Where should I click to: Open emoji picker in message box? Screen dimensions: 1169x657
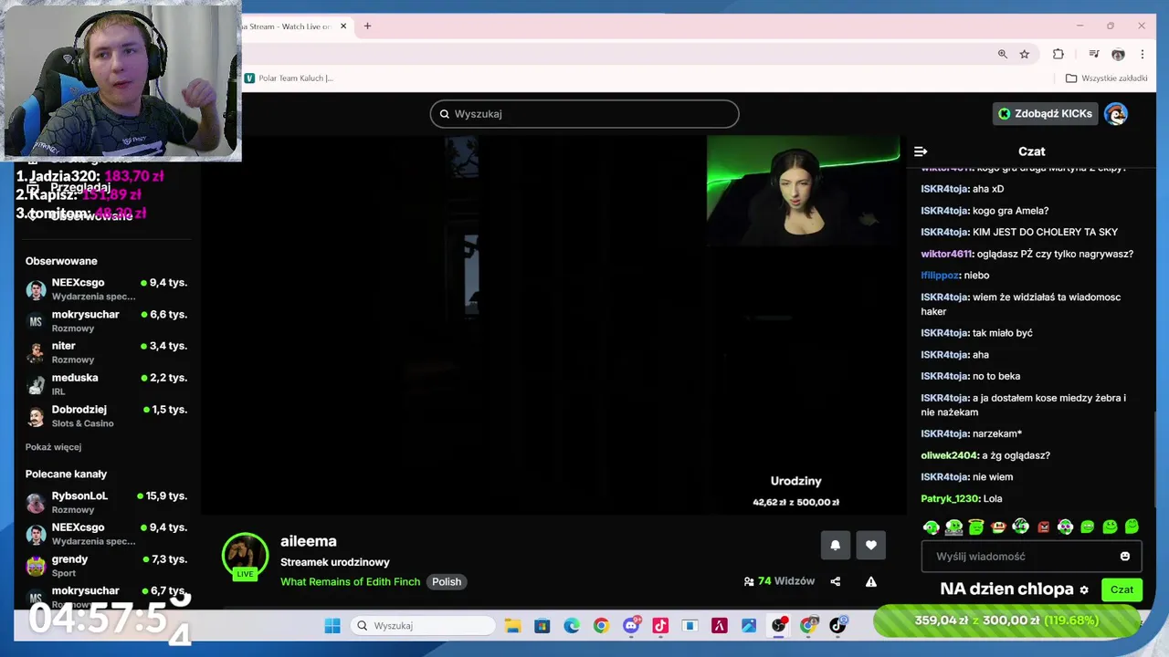click(1125, 557)
